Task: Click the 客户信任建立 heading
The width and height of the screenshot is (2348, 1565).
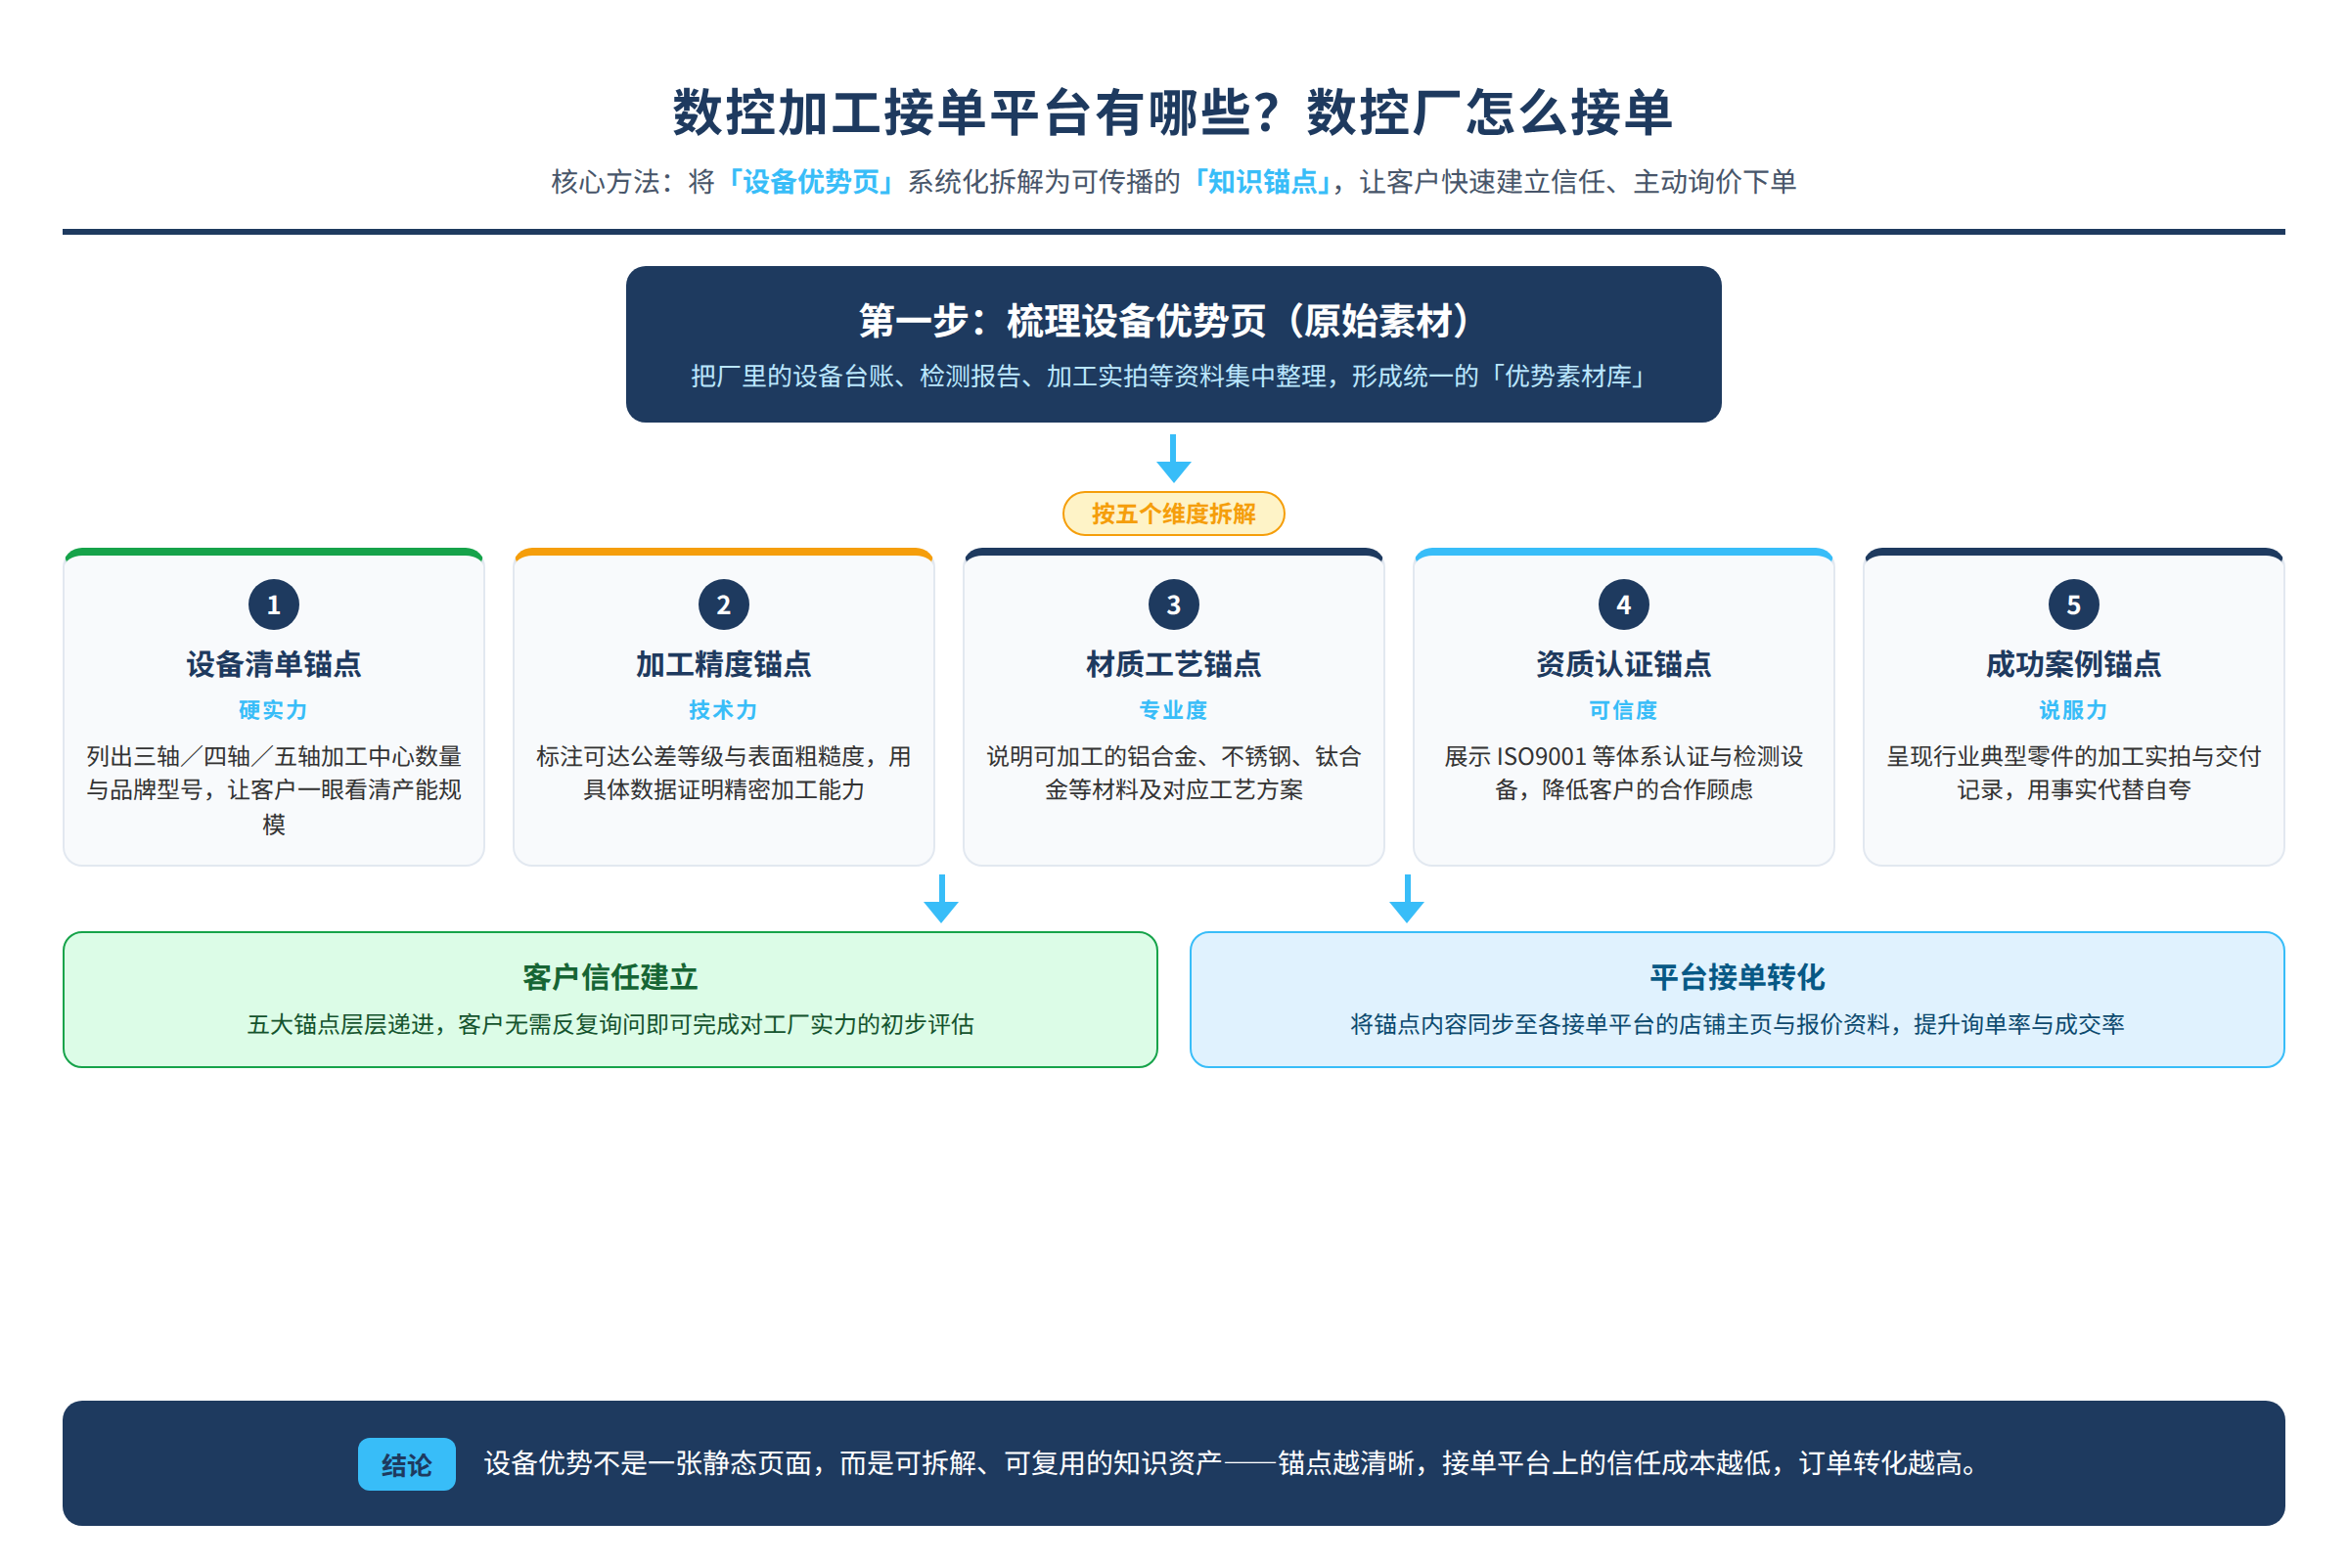Action: point(610,977)
